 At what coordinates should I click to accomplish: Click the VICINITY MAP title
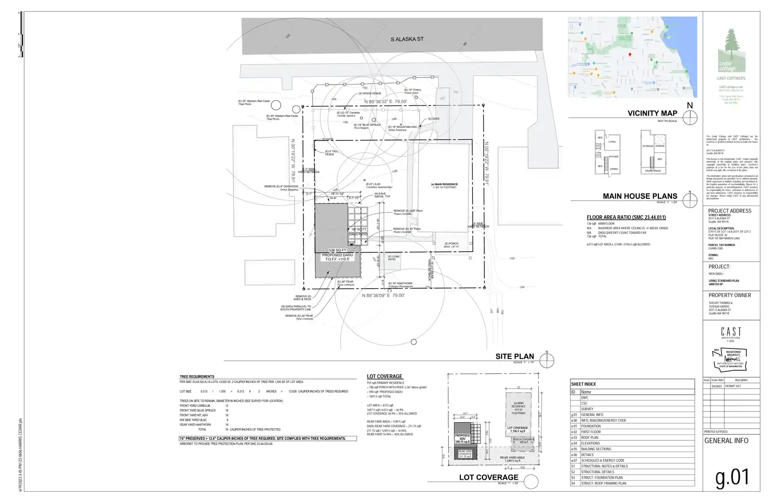[652, 113]
